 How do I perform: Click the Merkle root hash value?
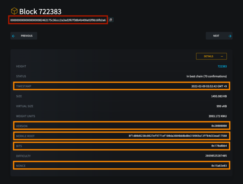178,136
